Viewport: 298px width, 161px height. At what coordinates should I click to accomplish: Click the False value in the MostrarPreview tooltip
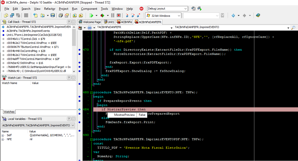tap(142, 115)
